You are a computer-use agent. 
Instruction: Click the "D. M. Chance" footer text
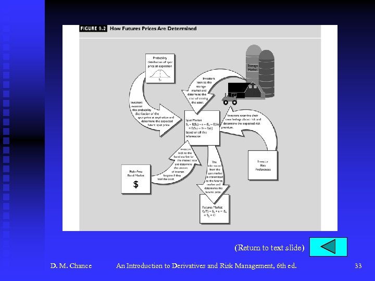[71, 266]
